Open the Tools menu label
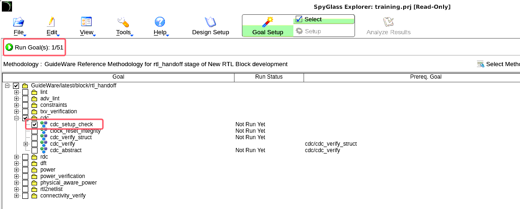The height and width of the screenshot is (209, 520). [x=123, y=32]
